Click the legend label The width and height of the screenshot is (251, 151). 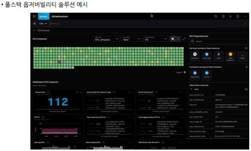click(x=179, y=72)
